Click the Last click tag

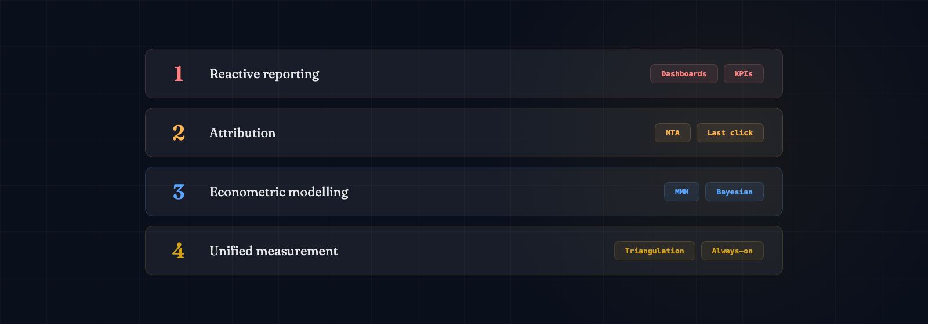(x=730, y=132)
